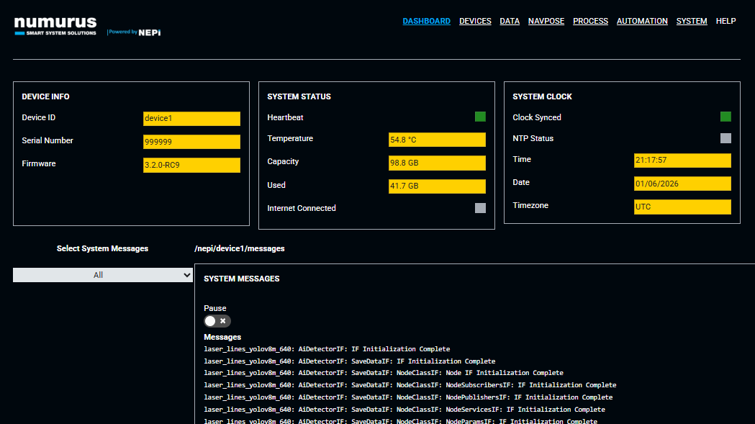The height and width of the screenshot is (424, 755).
Task: Open the DASHBOARD tab
Action: pyautogui.click(x=426, y=22)
